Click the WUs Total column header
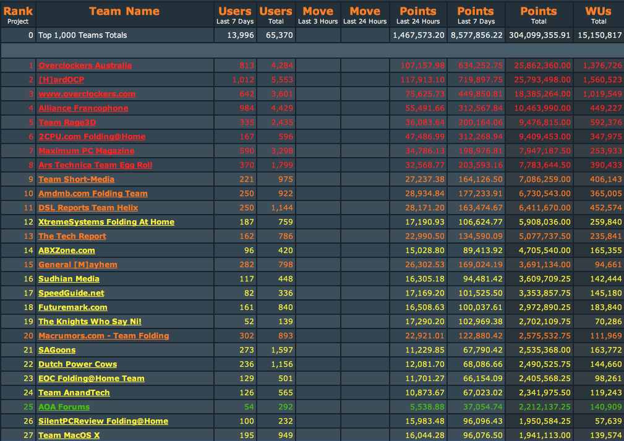The height and width of the screenshot is (441, 624). coord(598,15)
